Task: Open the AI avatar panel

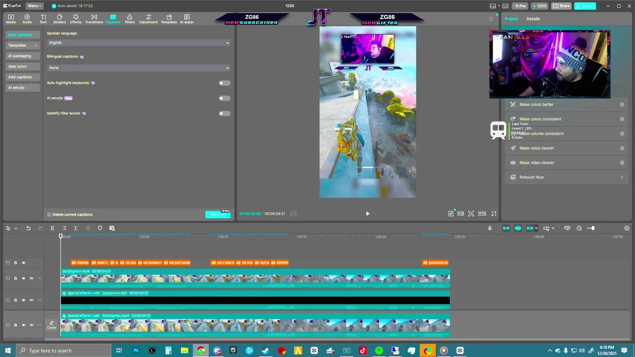Action: point(187,19)
